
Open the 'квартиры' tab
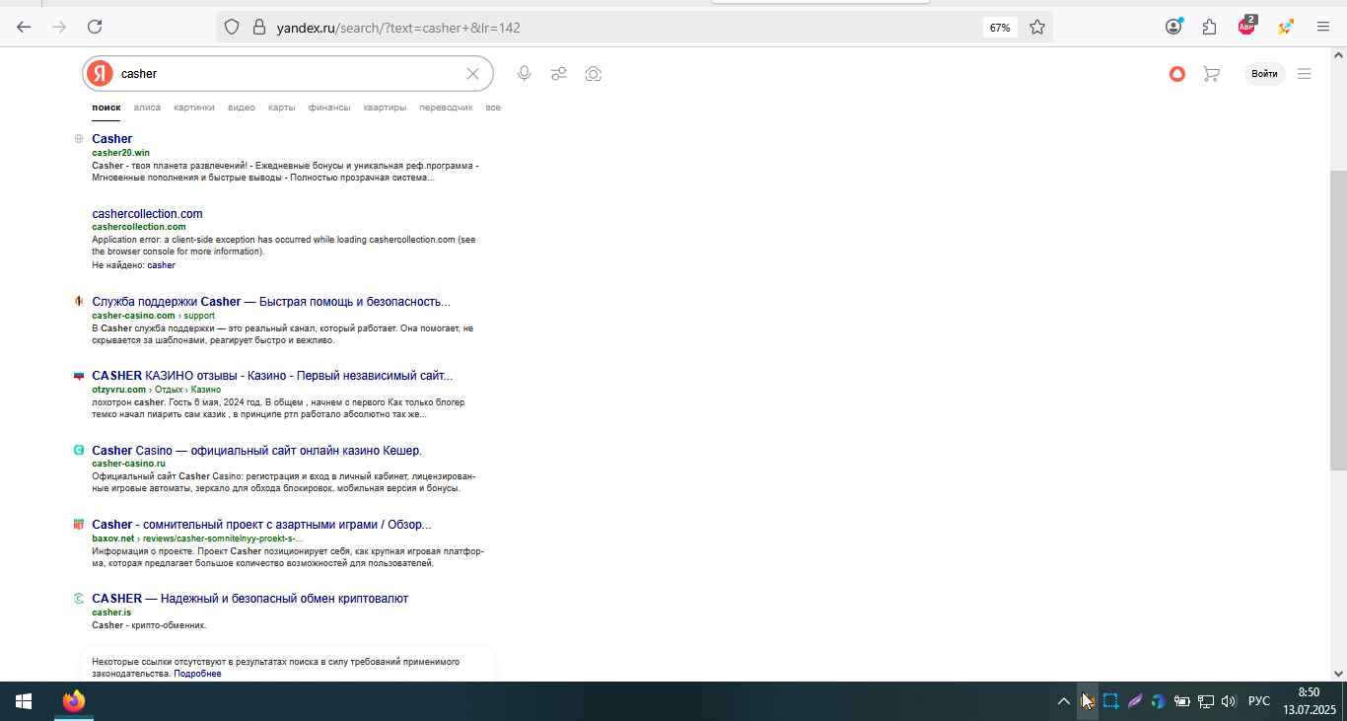pos(385,108)
